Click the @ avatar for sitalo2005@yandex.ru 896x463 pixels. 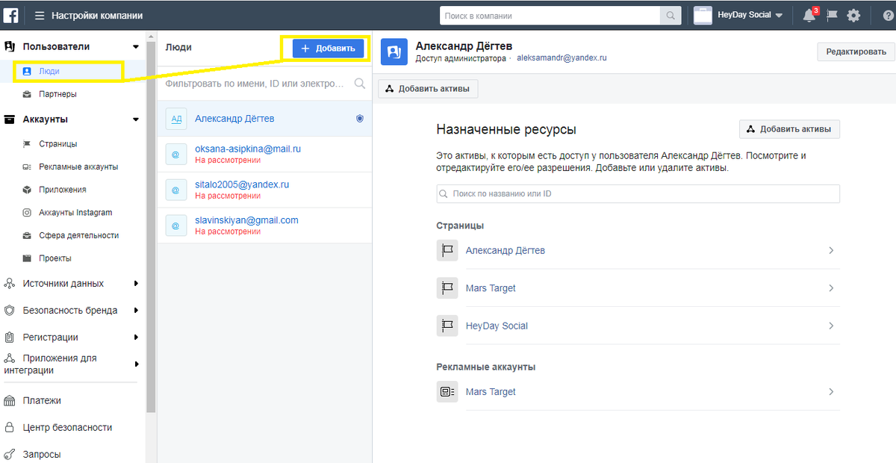pyautogui.click(x=176, y=190)
